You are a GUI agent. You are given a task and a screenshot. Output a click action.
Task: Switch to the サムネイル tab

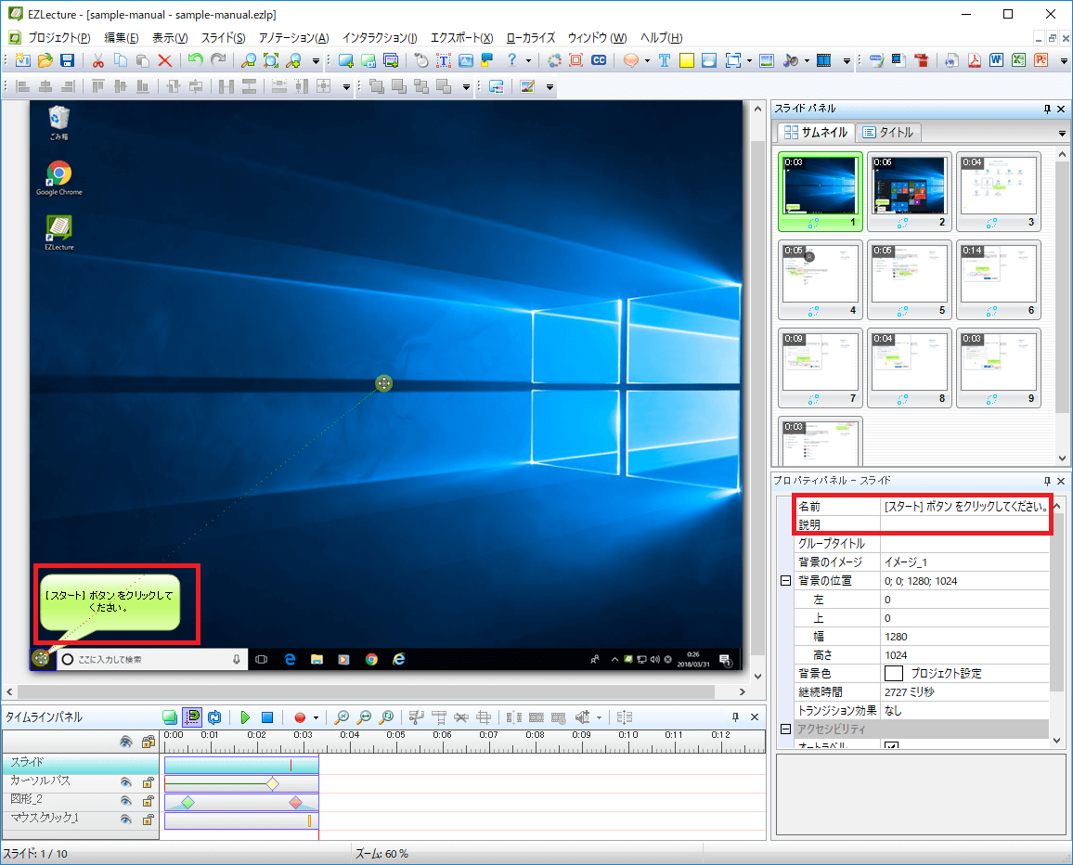[x=816, y=132]
